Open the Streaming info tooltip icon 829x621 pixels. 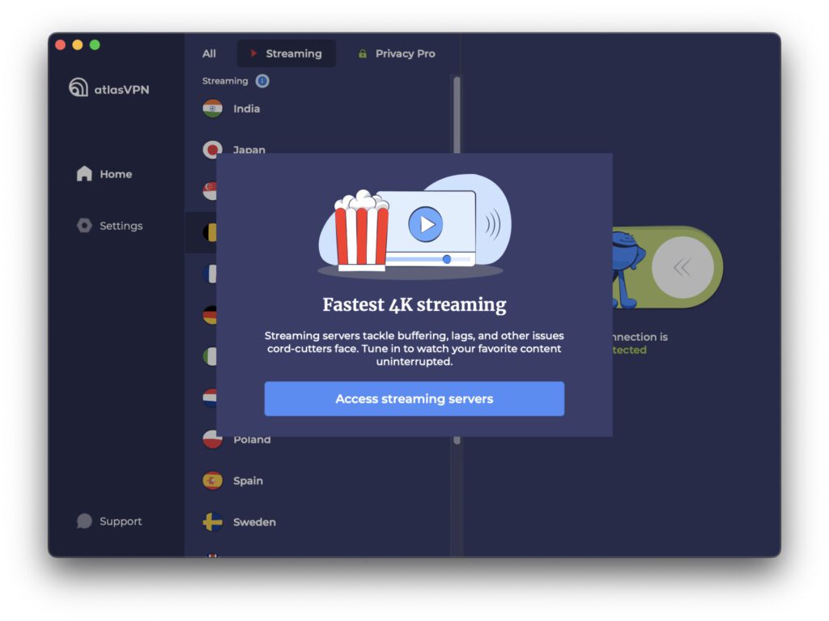tap(261, 81)
